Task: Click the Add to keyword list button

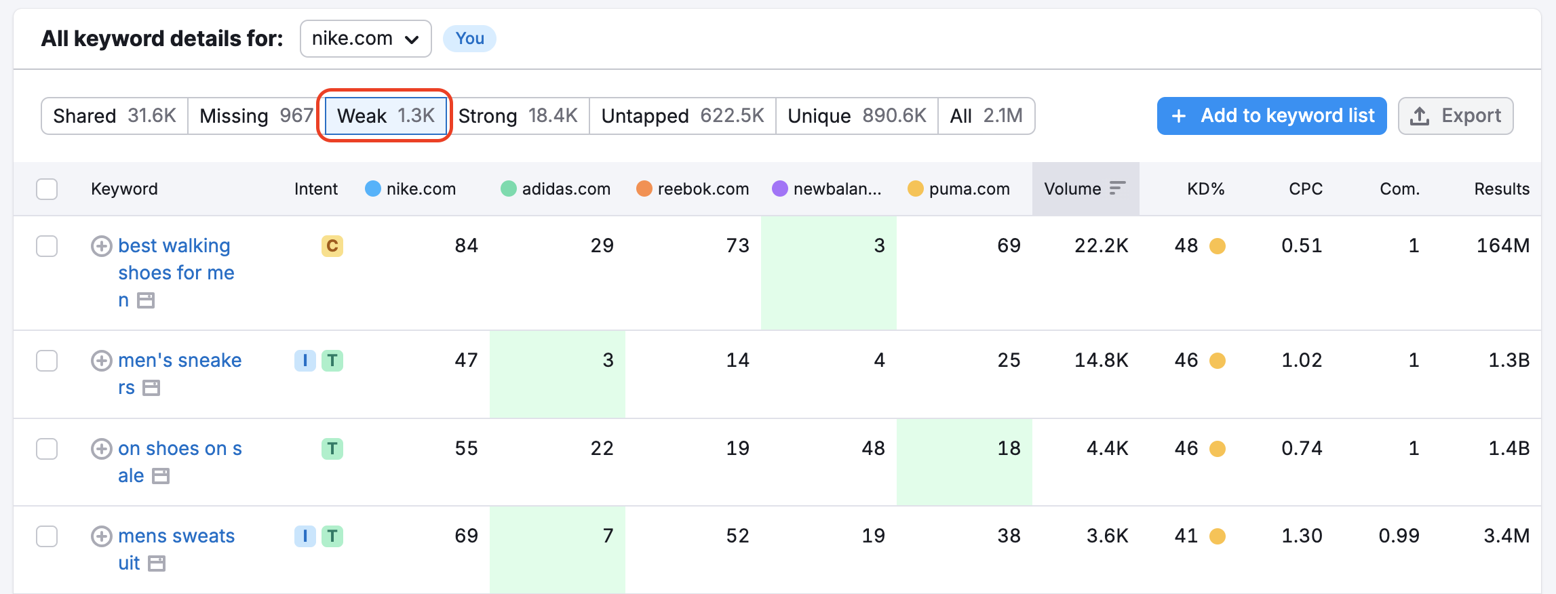Action: [x=1271, y=116]
